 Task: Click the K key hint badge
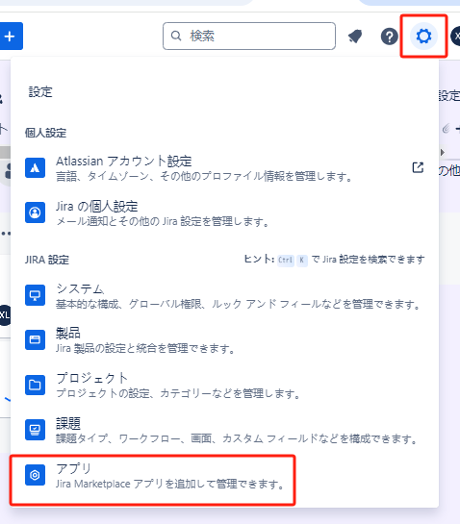(302, 260)
